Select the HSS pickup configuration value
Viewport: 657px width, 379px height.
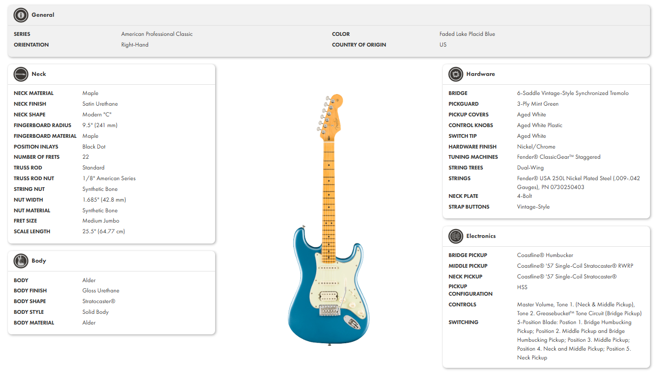point(522,287)
